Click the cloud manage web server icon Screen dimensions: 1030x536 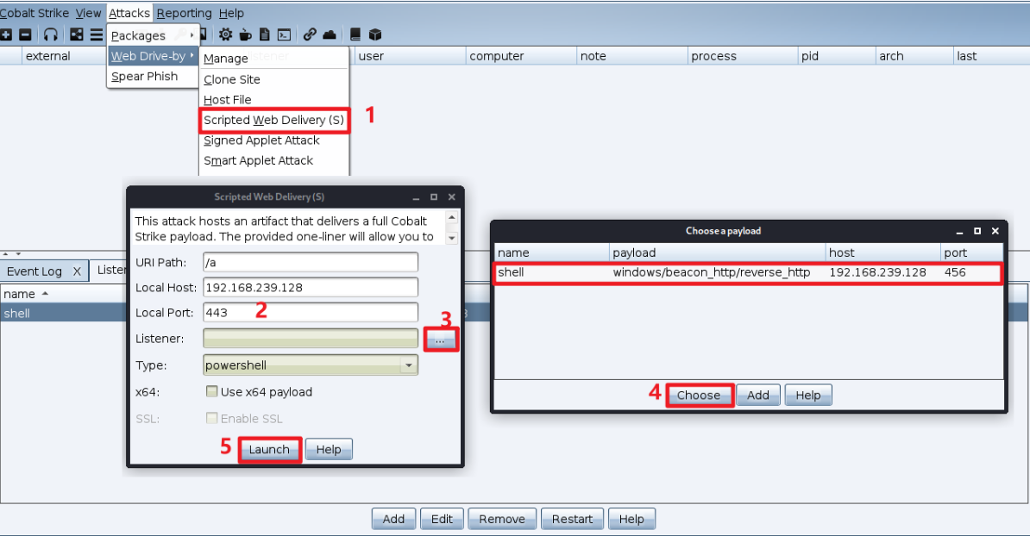click(x=330, y=34)
